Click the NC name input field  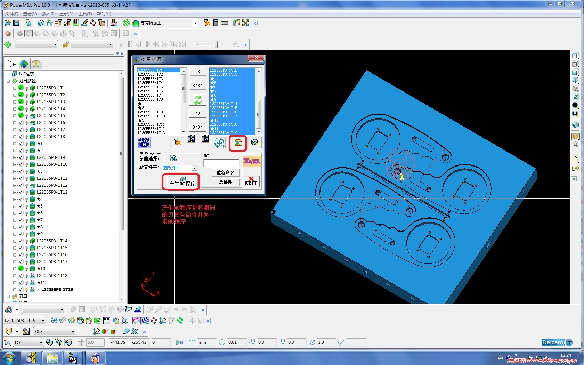tap(222, 163)
